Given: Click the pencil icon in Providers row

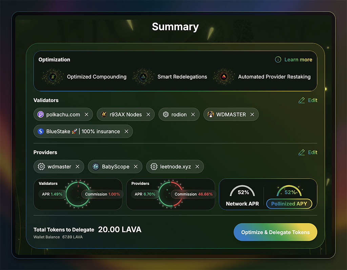Looking at the screenshot, I should (301, 152).
